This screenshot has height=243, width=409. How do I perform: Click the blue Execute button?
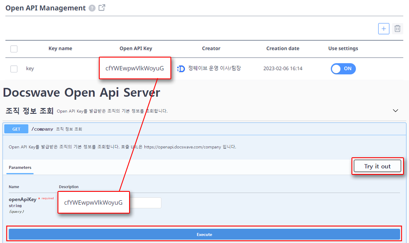204,234
